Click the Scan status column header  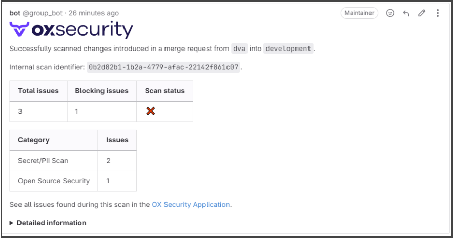point(164,91)
